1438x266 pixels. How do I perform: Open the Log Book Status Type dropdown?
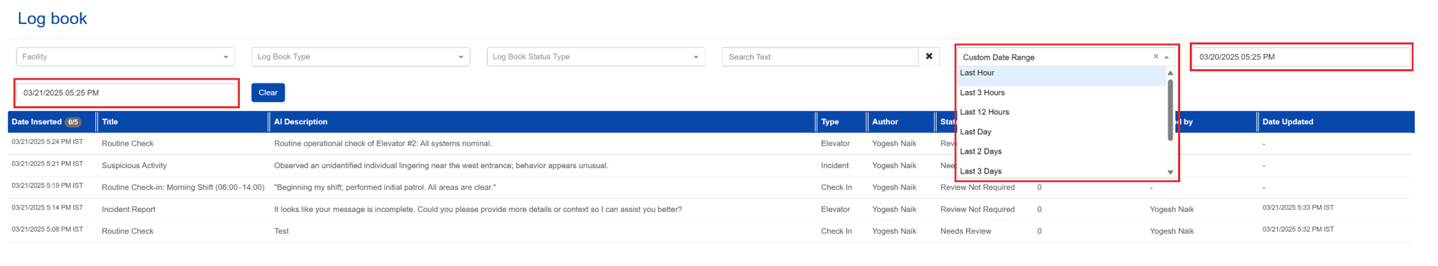(x=595, y=56)
